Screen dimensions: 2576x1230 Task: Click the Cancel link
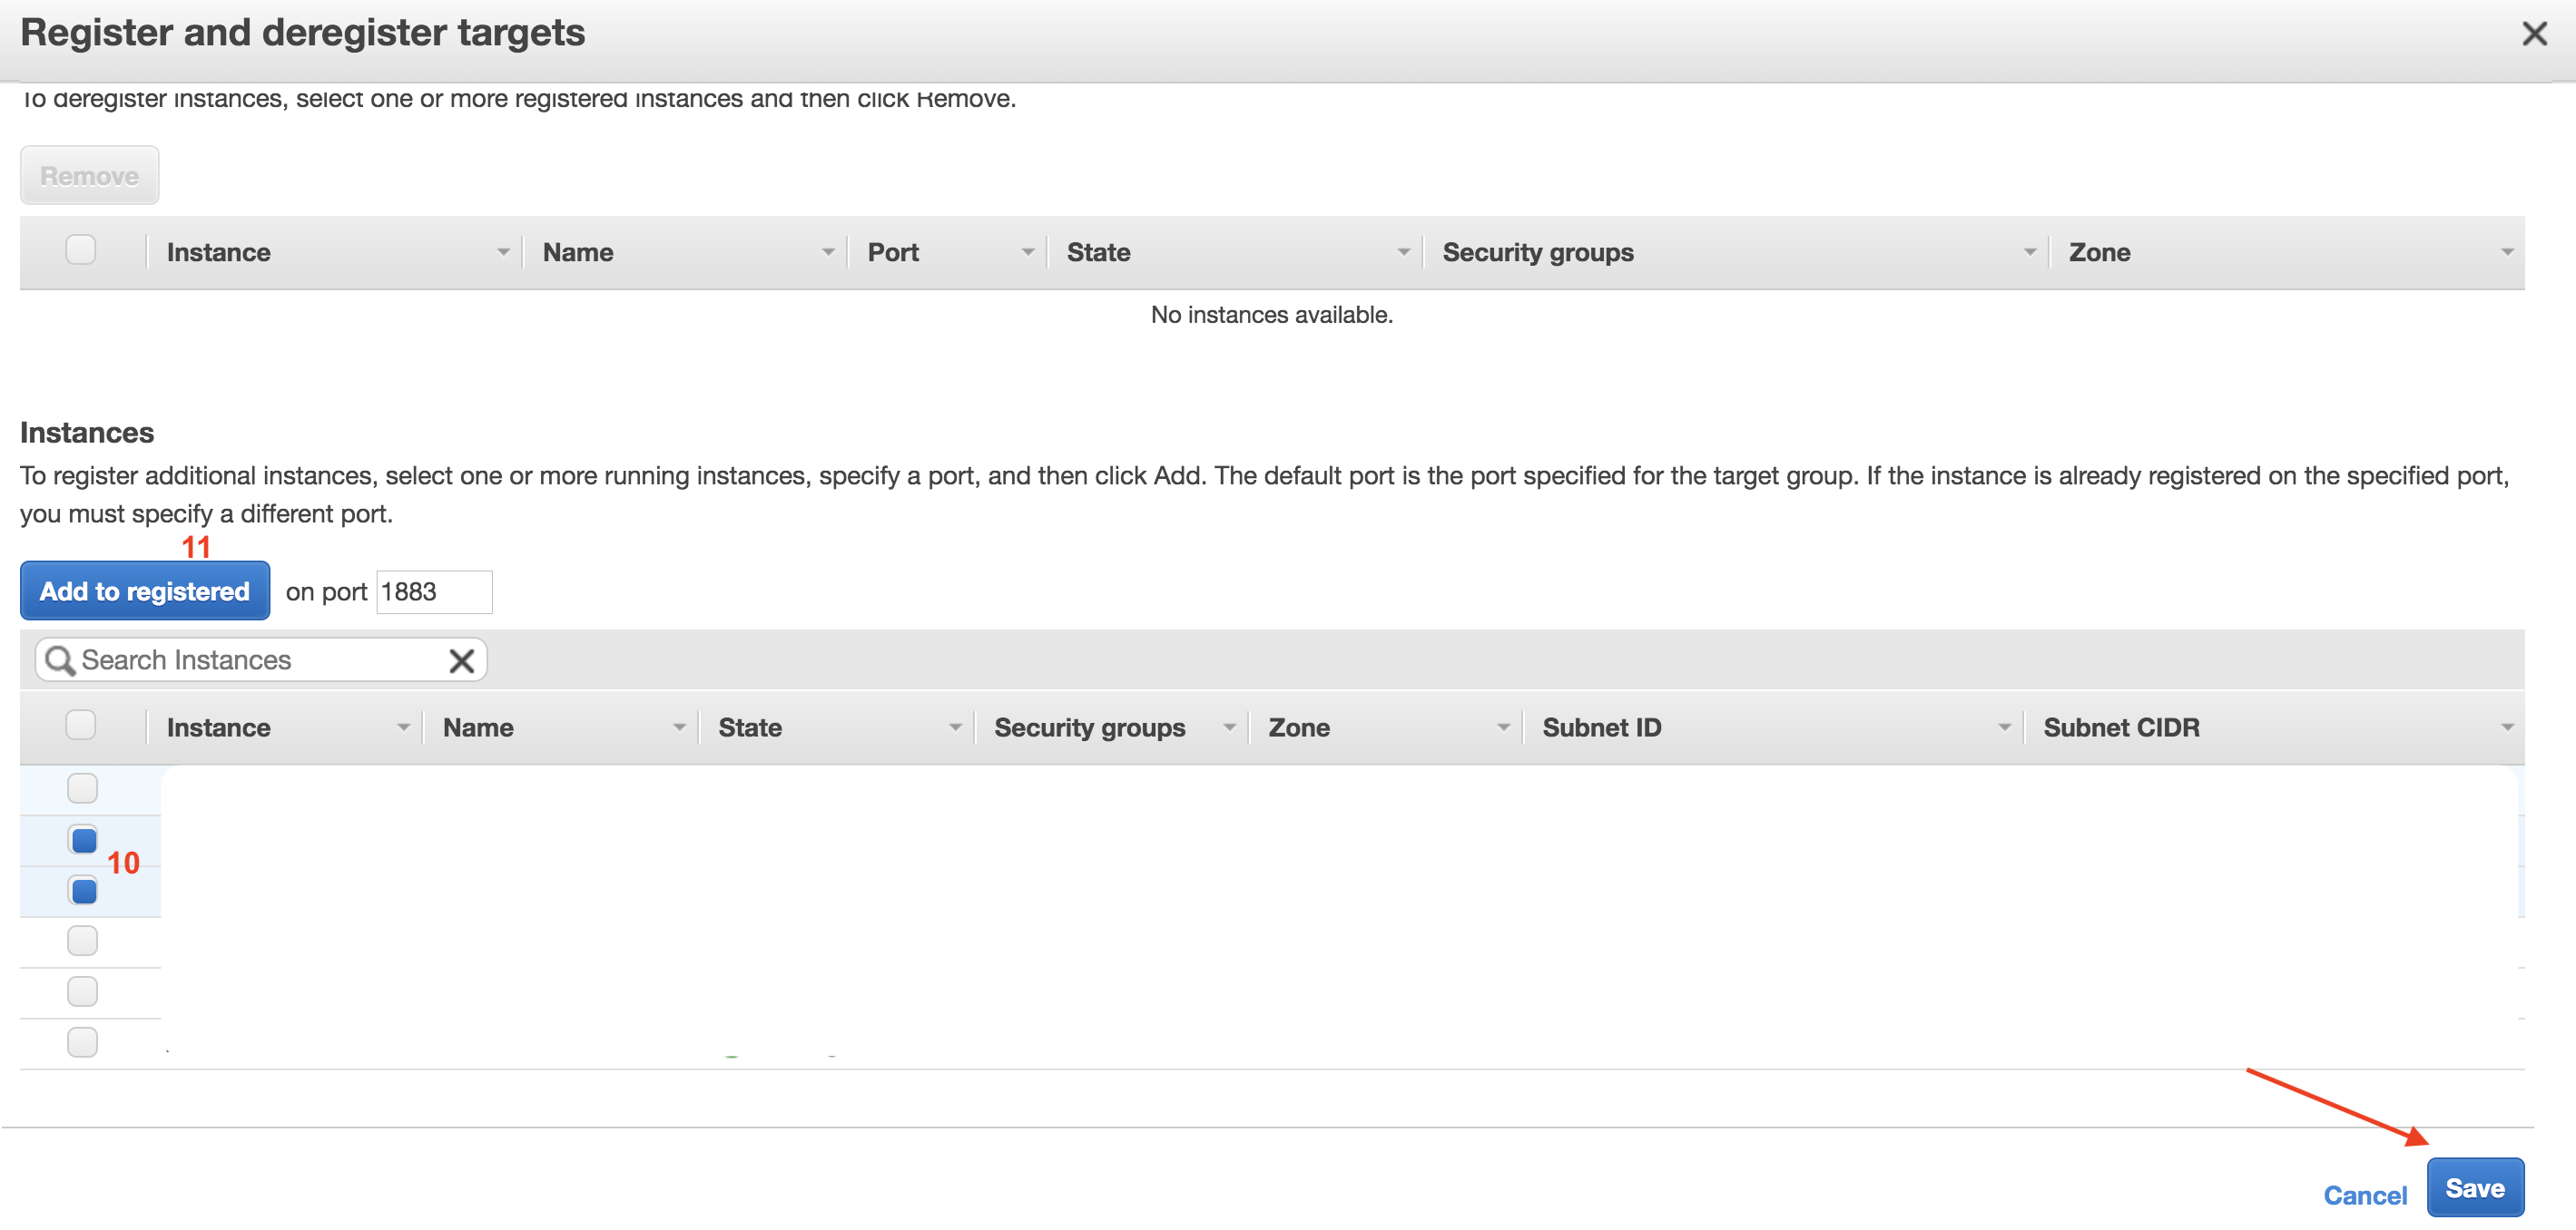[2365, 1196]
